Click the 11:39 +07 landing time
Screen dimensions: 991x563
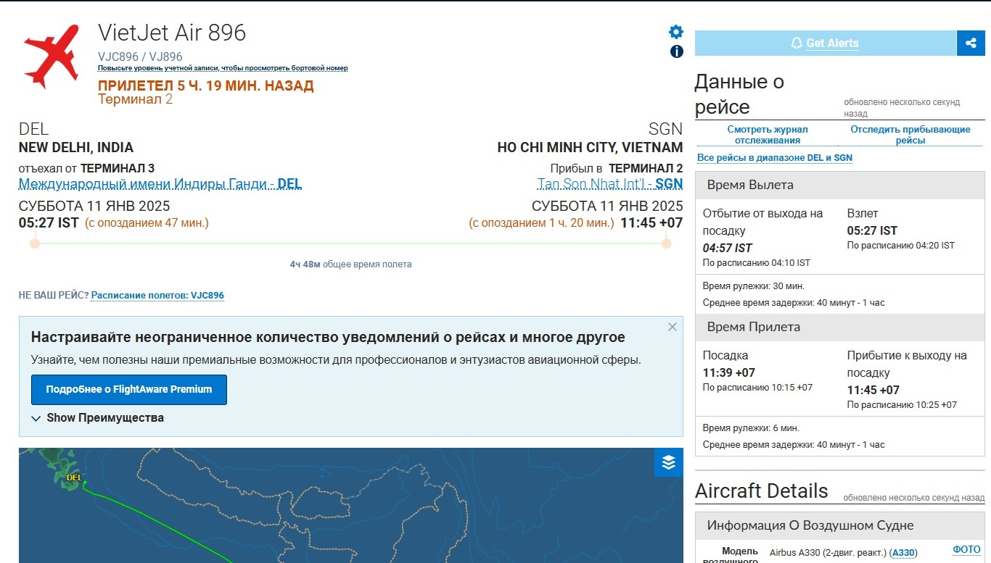[729, 372]
